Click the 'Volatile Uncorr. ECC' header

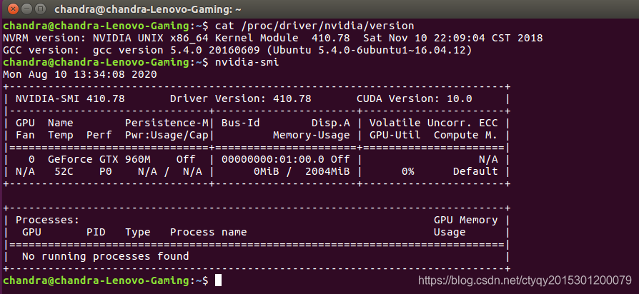coord(433,123)
